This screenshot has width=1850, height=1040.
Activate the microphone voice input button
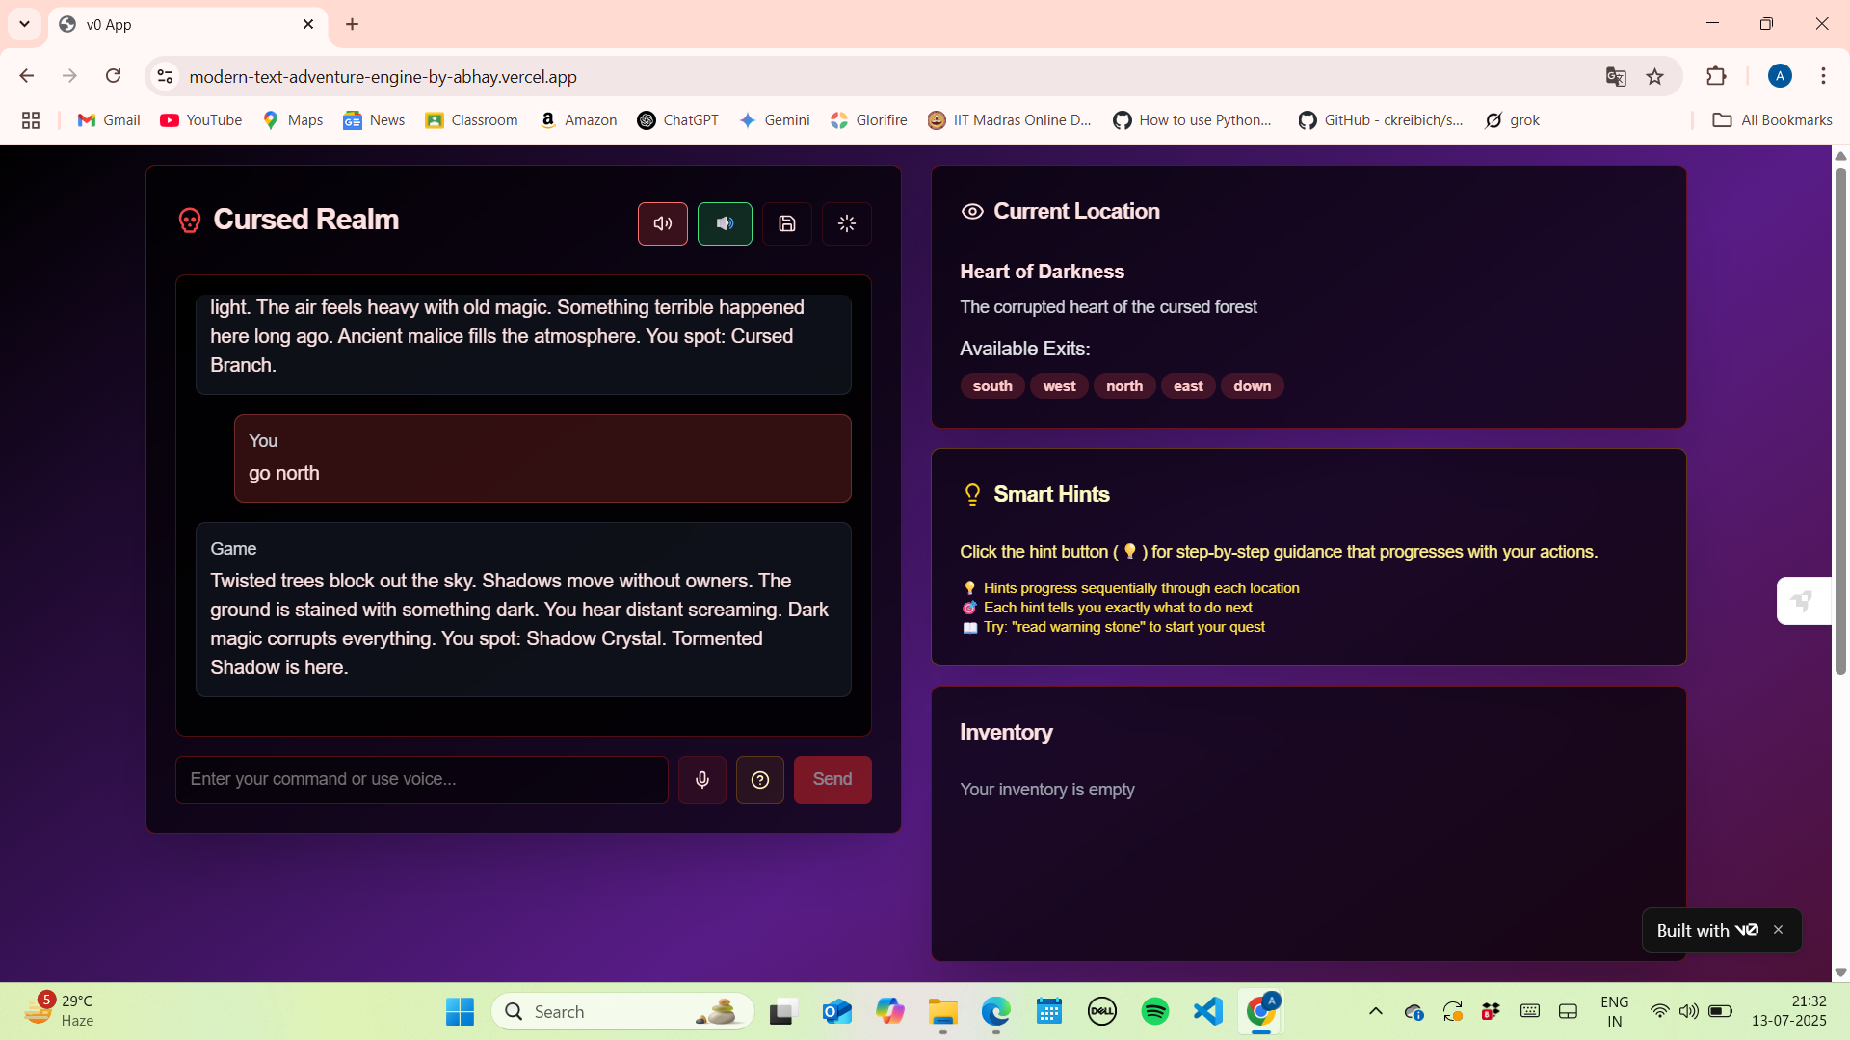[702, 780]
